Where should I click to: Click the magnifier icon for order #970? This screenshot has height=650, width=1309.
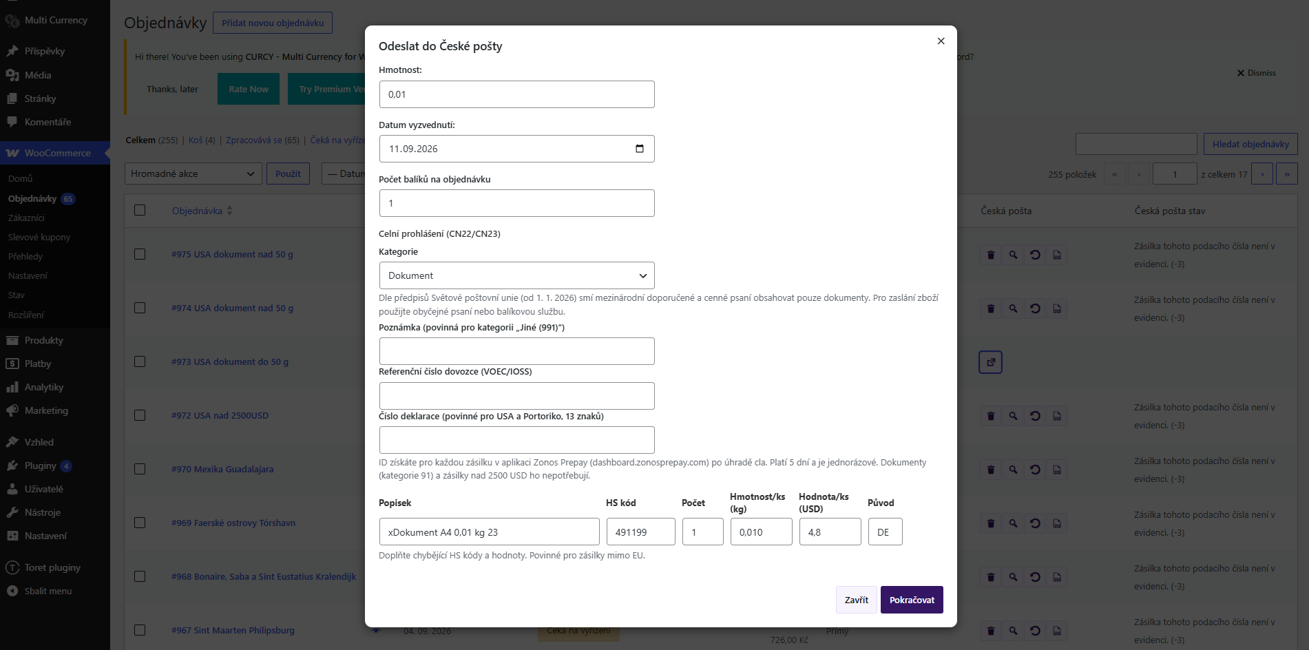pyautogui.click(x=1013, y=470)
